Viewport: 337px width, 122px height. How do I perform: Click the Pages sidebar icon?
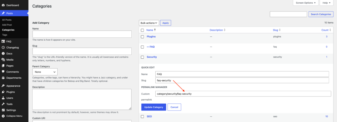(3, 66)
